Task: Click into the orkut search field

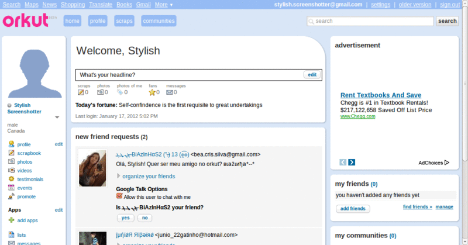Action: point(370,21)
